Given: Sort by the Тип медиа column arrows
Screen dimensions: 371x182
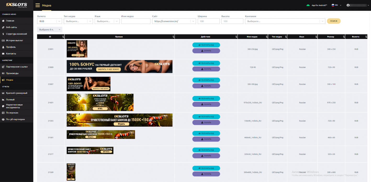Looking at the screenshot, I should pos(286,37).
